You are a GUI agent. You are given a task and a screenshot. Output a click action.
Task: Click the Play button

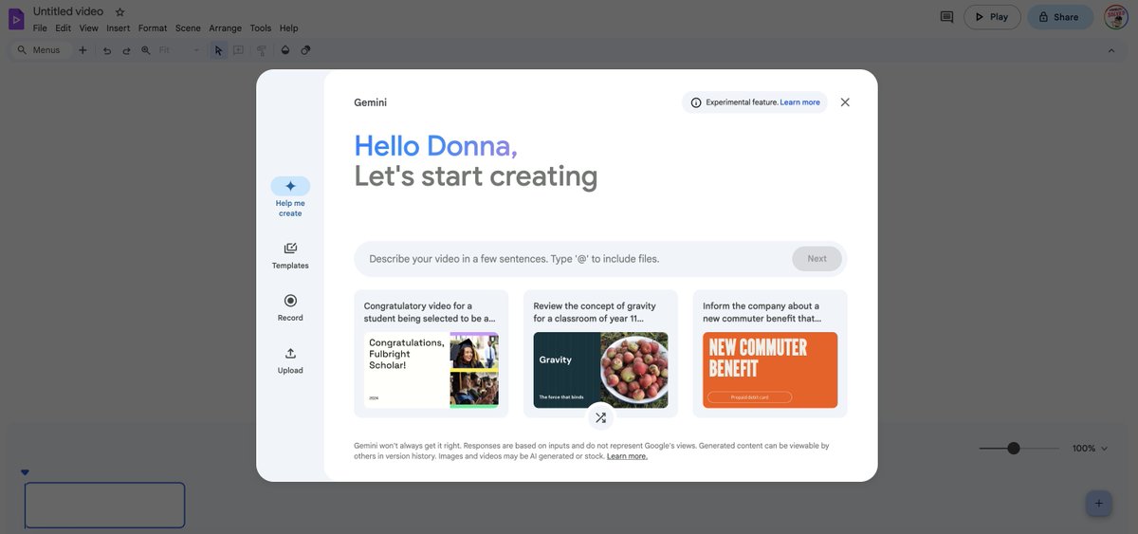992,17
